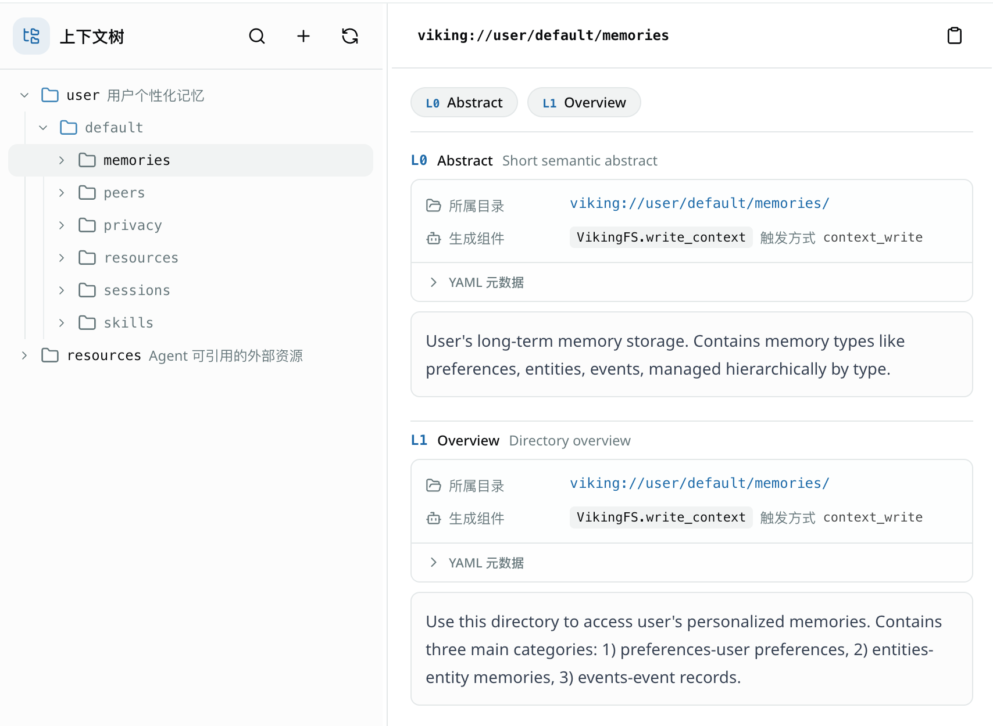Click the 'Directory overview' subtitle
Viewport: 993px width, 726px height.
pyautogui.click(x=570, y=441)
